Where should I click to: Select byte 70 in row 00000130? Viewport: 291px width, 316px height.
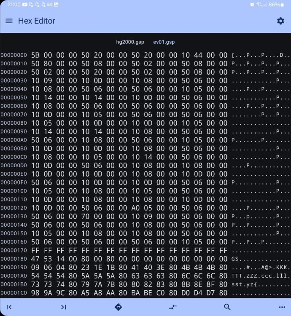[x=85, y=216]
